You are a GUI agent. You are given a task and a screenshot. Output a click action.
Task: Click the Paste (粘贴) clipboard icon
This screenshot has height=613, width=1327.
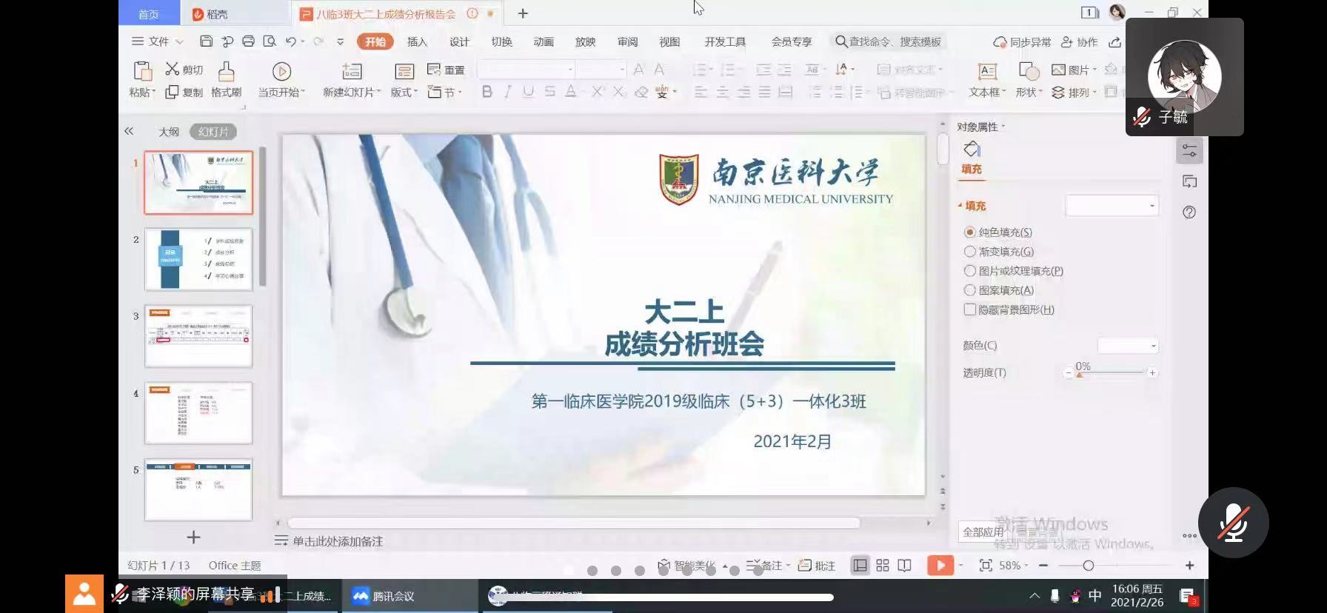(141, 72)
